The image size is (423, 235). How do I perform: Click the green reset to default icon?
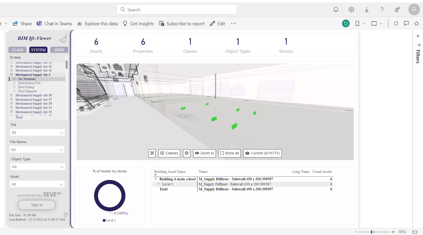tap(346, 24)
